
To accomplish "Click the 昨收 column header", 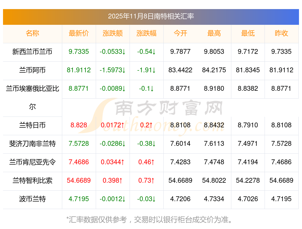I will click(x=281, y=34).
